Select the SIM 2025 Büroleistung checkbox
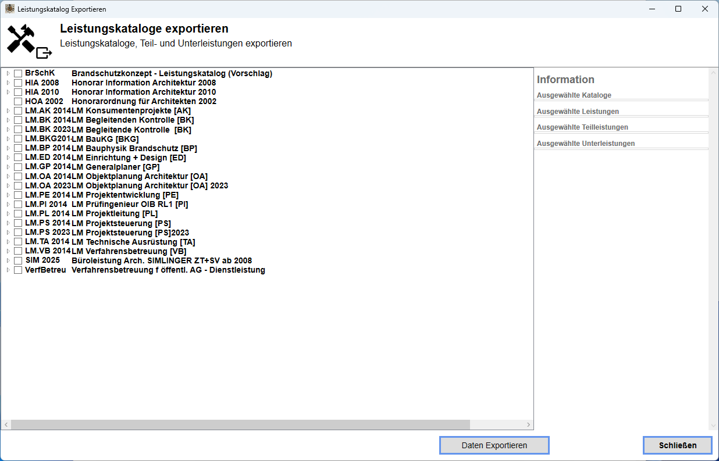 pos(18,260)
